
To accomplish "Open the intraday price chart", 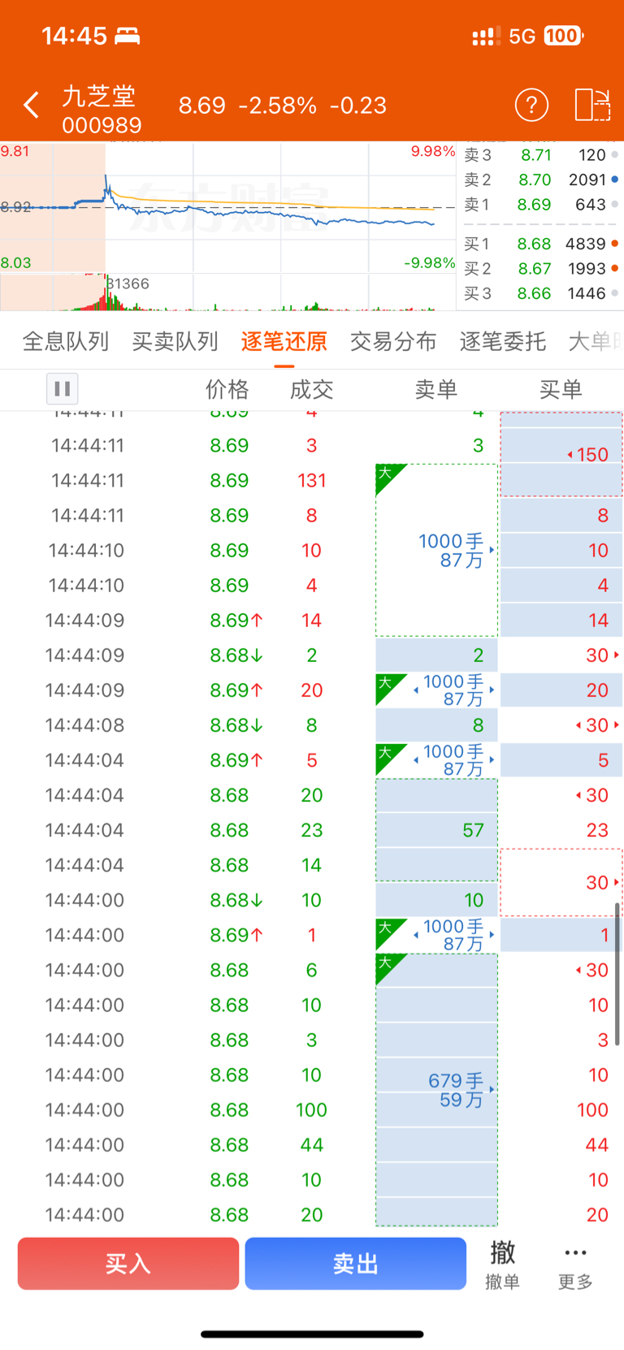I will pyautogui.click(x=227, y=208).
